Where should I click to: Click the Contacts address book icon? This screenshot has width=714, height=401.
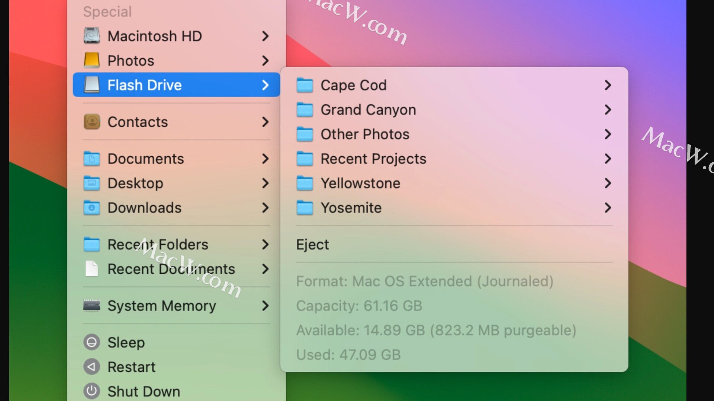pyautogui.click(x=91, y=122)
